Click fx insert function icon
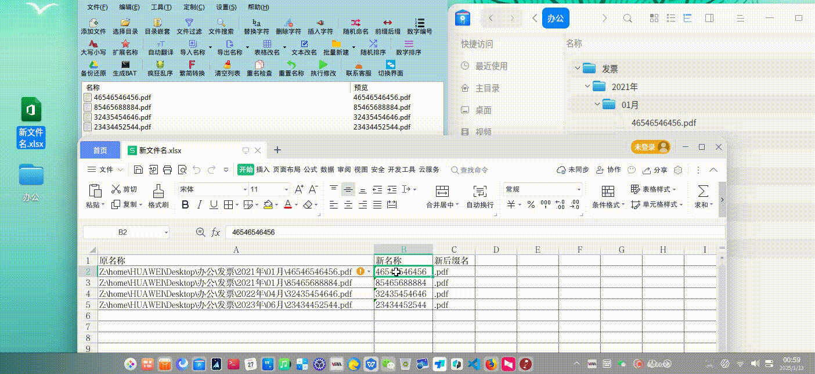The image size is (815, 374). [x=215, y=232]
